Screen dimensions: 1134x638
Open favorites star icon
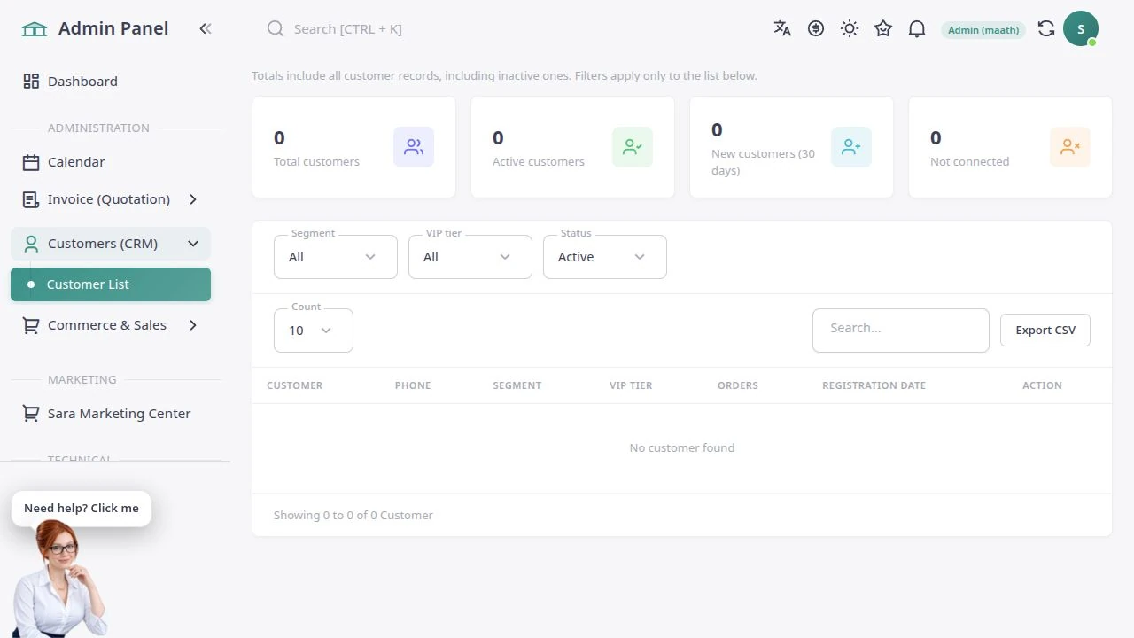pos(883,28)
